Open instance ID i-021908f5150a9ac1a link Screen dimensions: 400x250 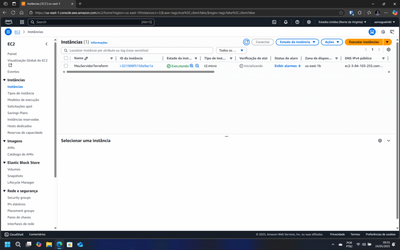coord(136,66)
